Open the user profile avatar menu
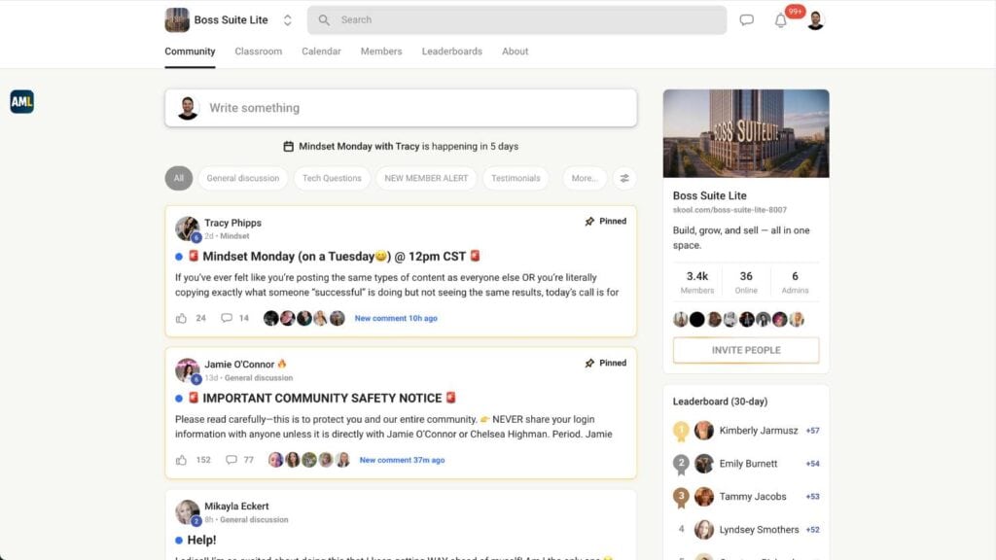Viewport: 996px width, 560px height. (816, 20)
